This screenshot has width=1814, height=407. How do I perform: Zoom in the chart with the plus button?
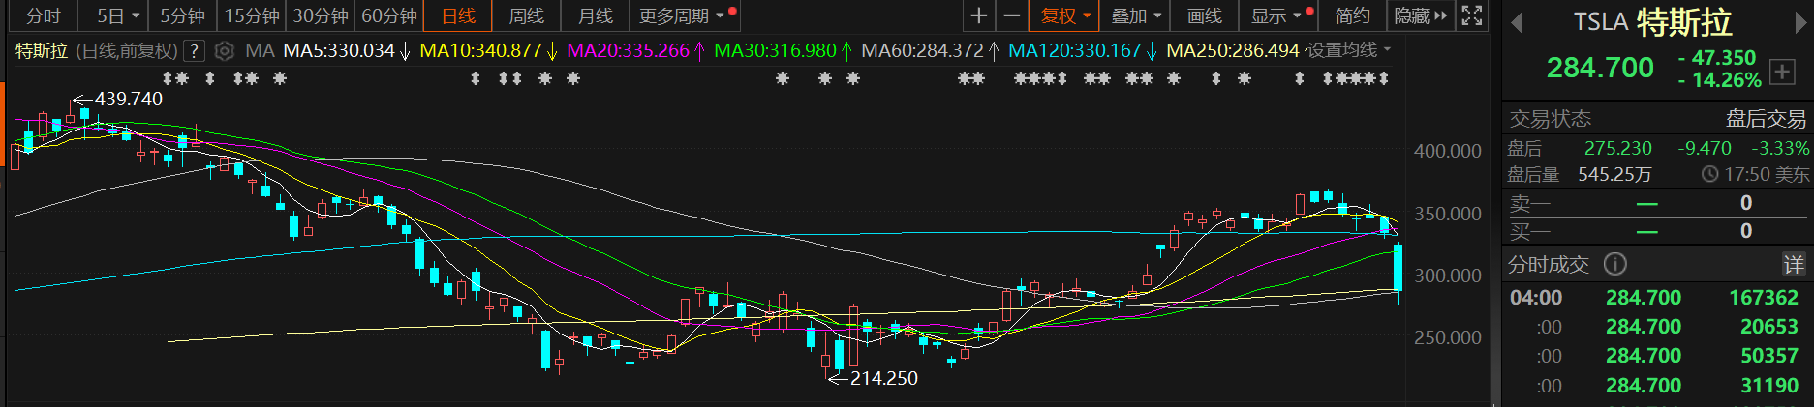tap(979, 15)
